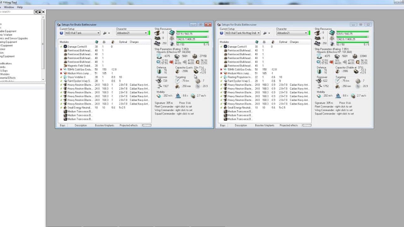Click Small Energy Neutralizer icon in MJD Hull Tank window
This screenshot has height=227, width=404.
[65, 108]
